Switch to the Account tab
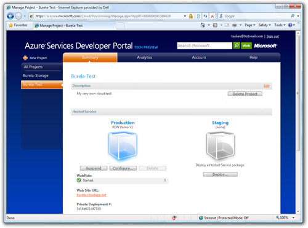The width and height of the screenshot is (308, 228). click(x=199, y=57)
